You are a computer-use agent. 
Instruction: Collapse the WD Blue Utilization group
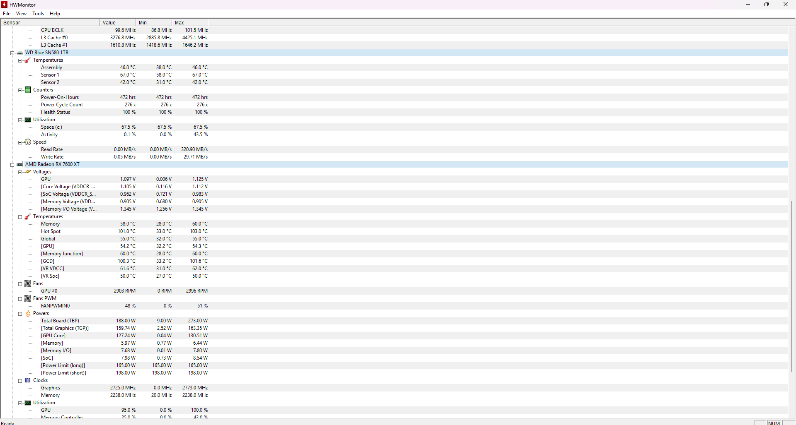point(20,120)
